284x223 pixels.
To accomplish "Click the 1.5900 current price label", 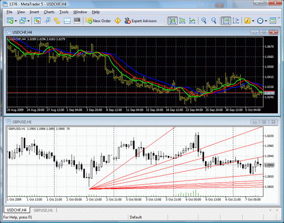I will pyautogui.click(x=269, y=165).
